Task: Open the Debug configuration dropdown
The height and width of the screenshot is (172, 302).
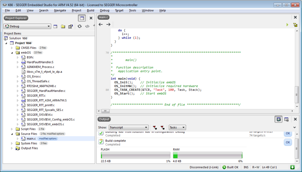Action: coord(27,26)
